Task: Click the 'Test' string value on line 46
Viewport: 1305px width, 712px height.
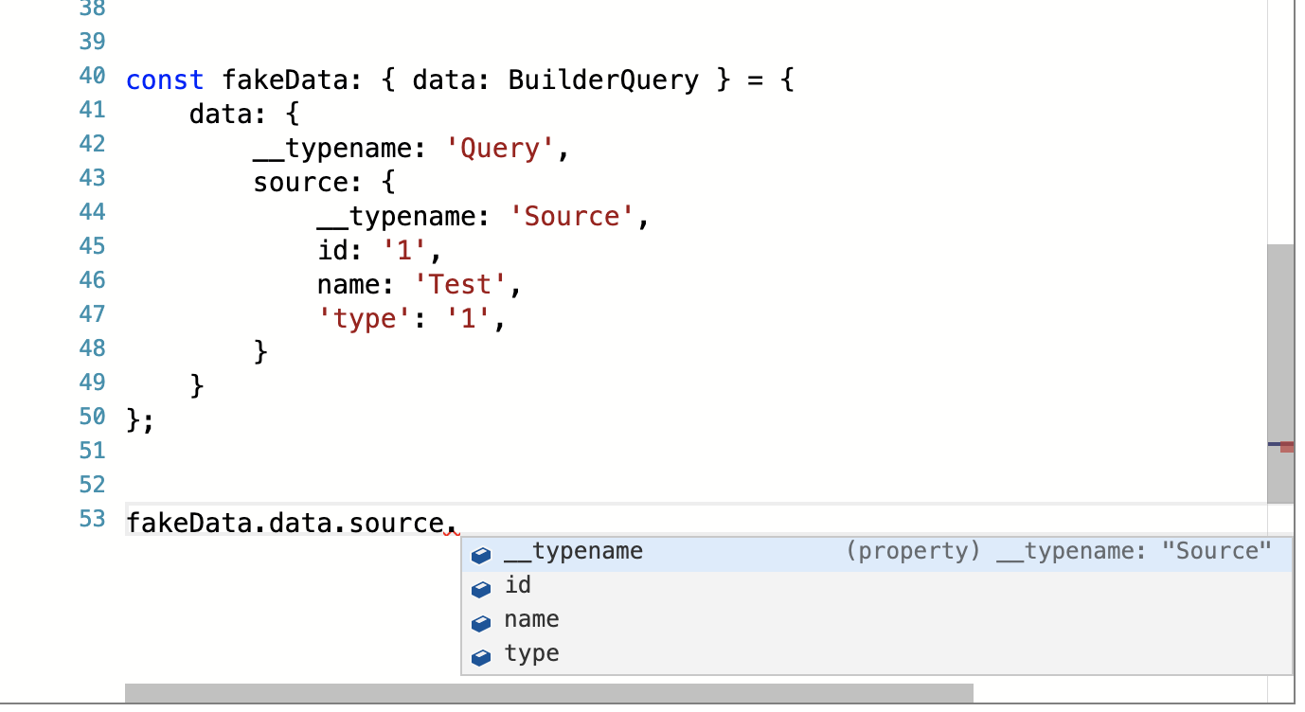Action: [x=460, y=284]
